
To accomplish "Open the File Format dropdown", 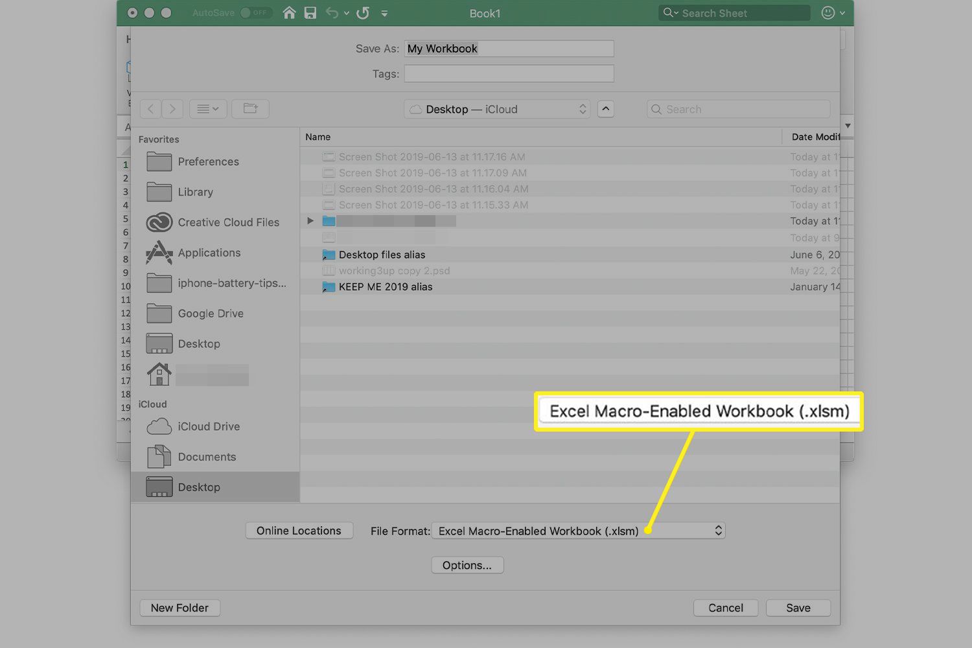I will coord(578,531).
